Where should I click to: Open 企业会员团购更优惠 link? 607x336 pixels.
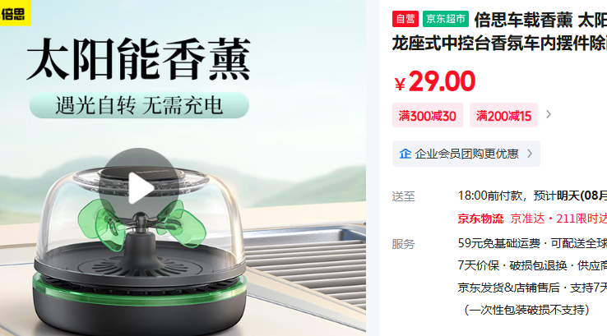(466, 154)
